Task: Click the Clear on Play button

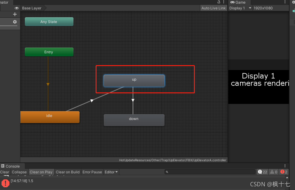Action: click(x=41, y=172)
